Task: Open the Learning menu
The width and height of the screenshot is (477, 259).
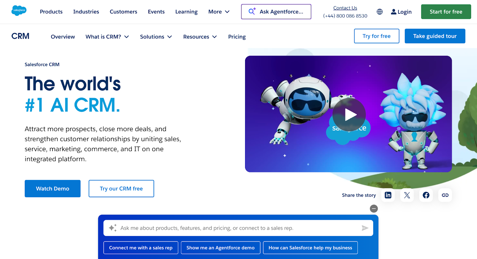Action: pyautogui.click(x=186, y=12)
